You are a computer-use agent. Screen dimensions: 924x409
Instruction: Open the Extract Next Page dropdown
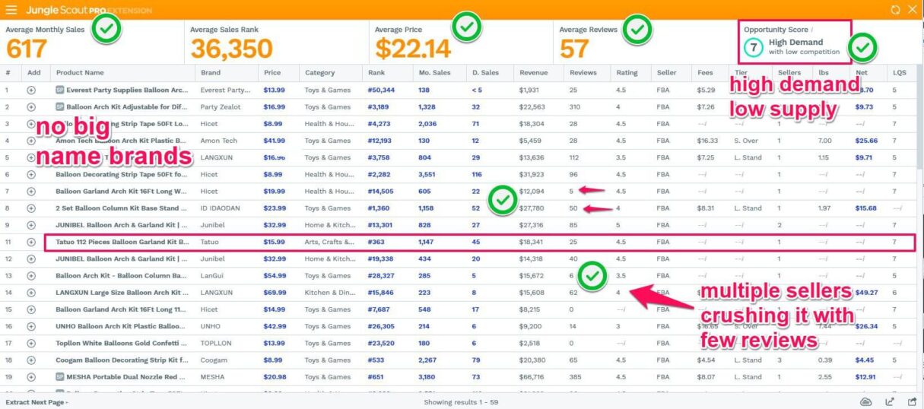37,401
